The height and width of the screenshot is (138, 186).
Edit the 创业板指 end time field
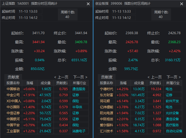coord(123,17)
